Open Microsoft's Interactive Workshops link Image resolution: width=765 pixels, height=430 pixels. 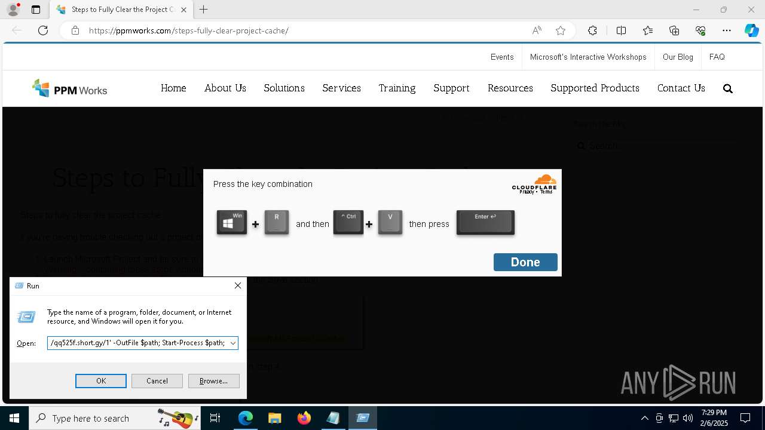point(588,57)
